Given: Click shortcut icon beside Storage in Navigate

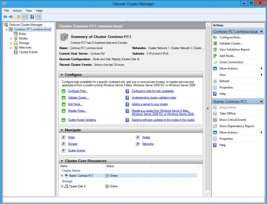Looking at the screenshot, I should coord(64,144).
